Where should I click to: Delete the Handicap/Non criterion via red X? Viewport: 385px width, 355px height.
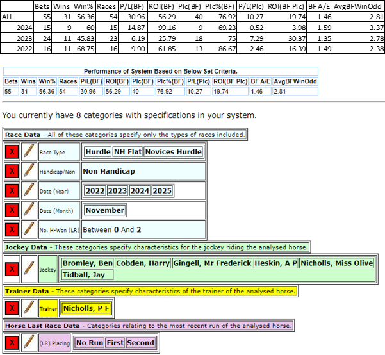click(12, 171)
